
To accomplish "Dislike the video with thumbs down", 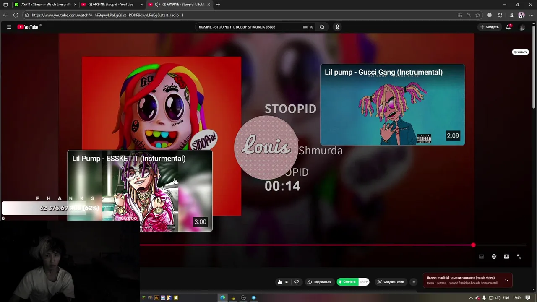I will coord(296,282).
